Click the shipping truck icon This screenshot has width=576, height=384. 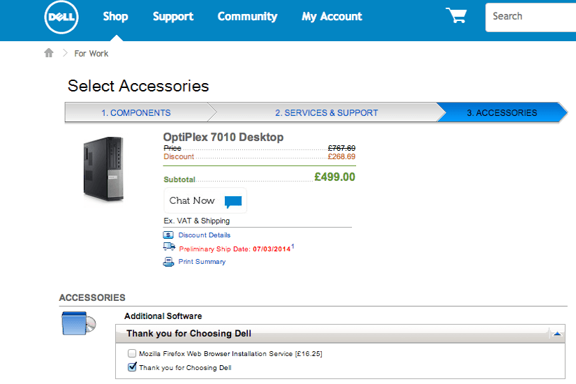(169, 247)
